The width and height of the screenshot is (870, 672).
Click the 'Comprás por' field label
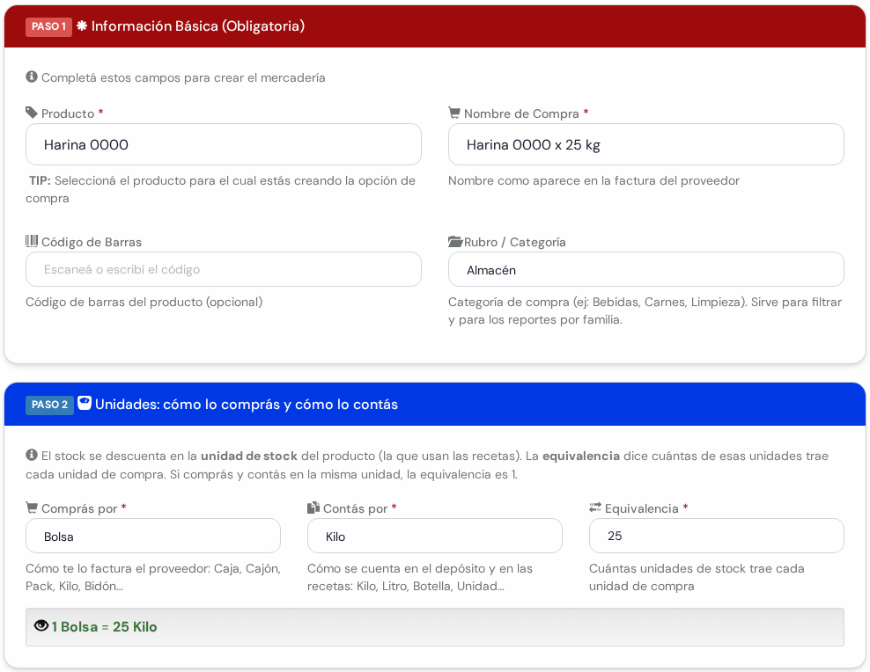point(79,508)
